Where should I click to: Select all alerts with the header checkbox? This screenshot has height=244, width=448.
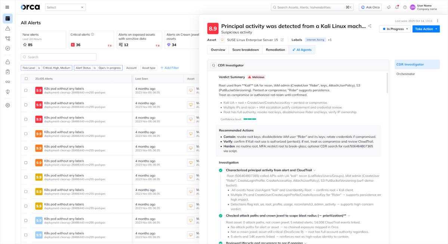click(25, 78)
